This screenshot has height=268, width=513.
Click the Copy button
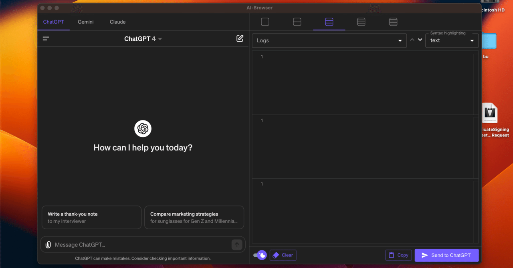(x=398, y=255)
